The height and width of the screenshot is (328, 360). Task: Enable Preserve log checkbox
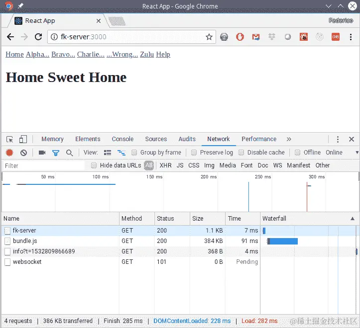tap(194, 153)
